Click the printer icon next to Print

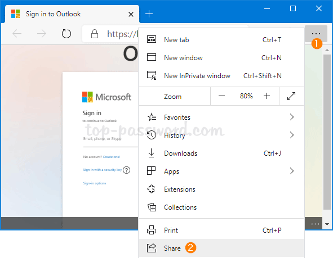[x=152, y=230]
